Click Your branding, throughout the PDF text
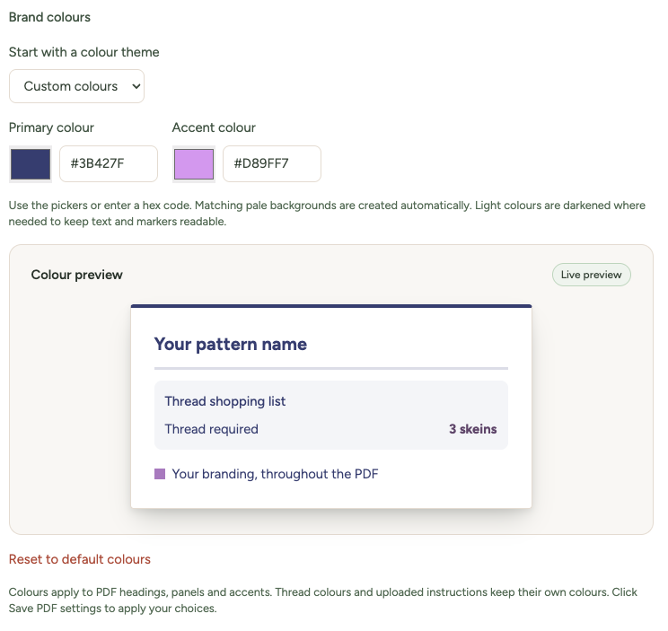 (x=275, y=474)
